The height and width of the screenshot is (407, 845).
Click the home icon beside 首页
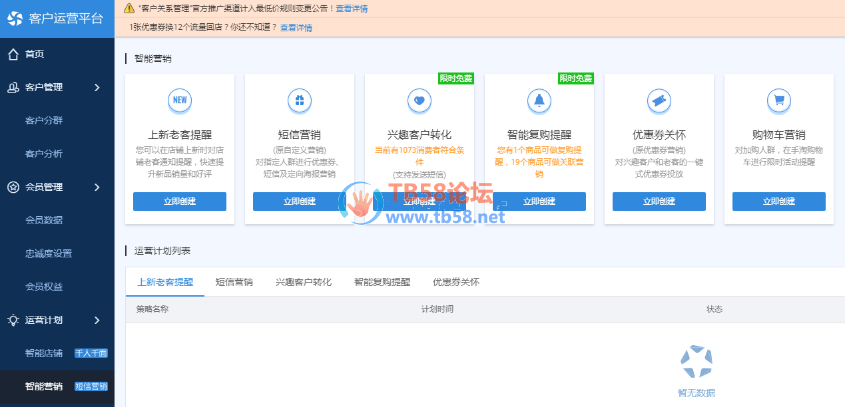pyautogui.click(x=13, y=54)
